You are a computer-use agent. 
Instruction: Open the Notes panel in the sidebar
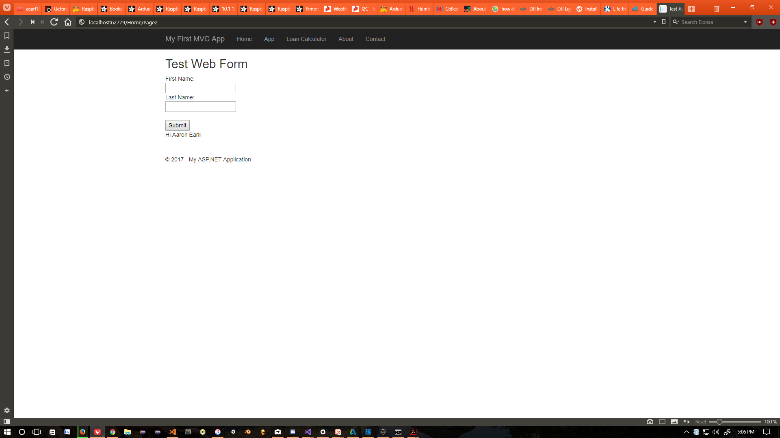(6, 62)
